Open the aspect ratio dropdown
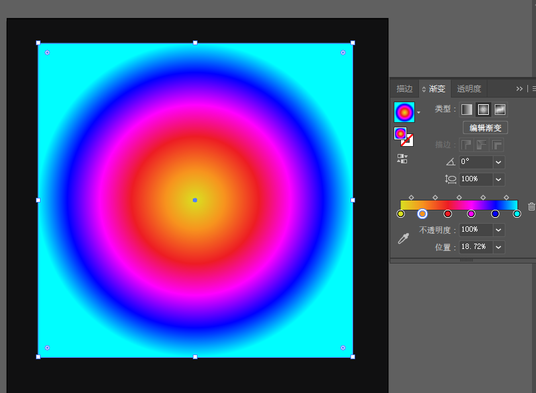Screen dimensions: 536x393 click(x=498, y=179)
